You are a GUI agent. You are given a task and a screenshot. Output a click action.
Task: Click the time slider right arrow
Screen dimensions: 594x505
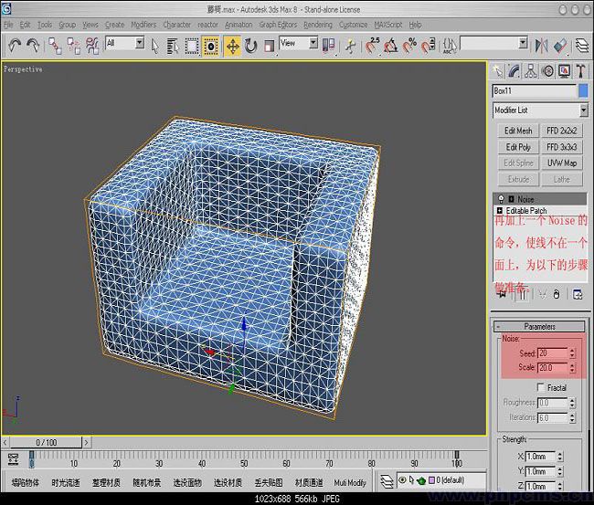tap(87, 442)
